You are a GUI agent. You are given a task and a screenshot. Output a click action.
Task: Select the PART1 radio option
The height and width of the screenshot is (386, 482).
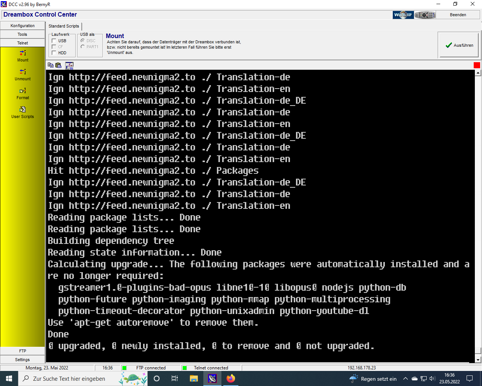83,47
